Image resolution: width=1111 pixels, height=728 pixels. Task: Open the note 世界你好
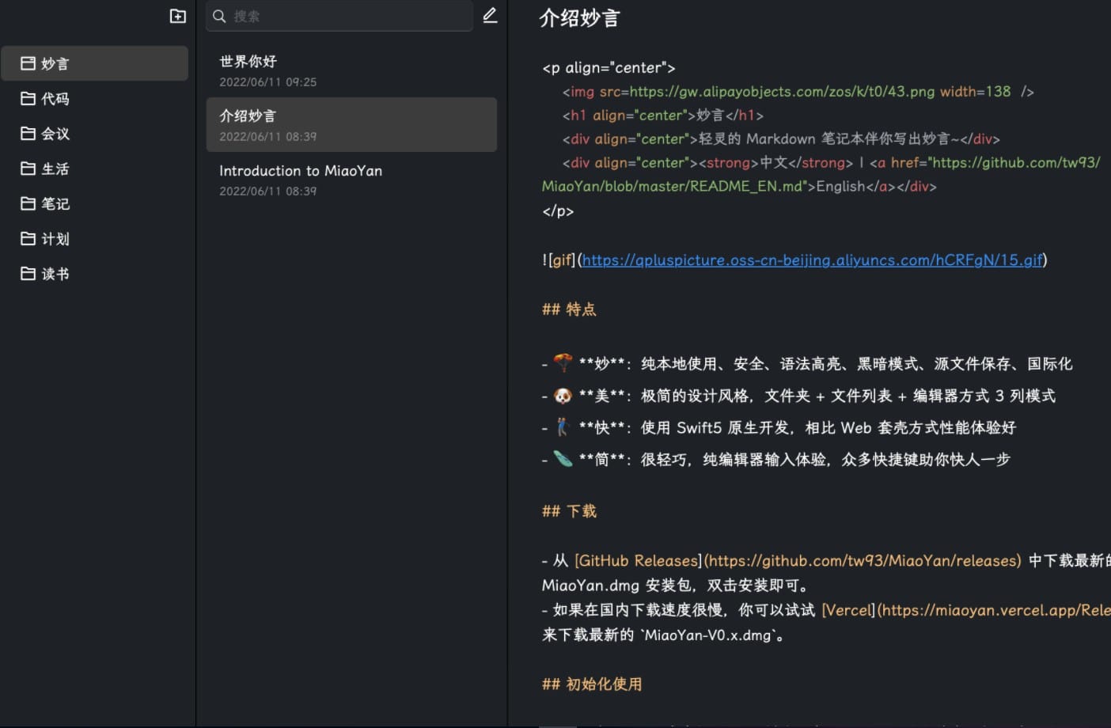(x=351, y=70)
